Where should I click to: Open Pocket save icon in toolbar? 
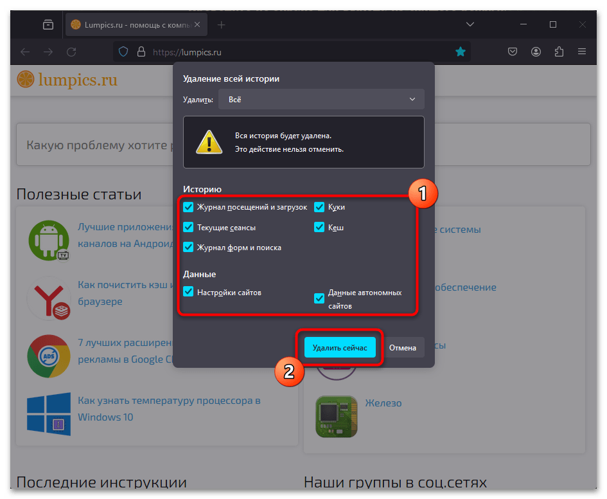click(513, 51)
